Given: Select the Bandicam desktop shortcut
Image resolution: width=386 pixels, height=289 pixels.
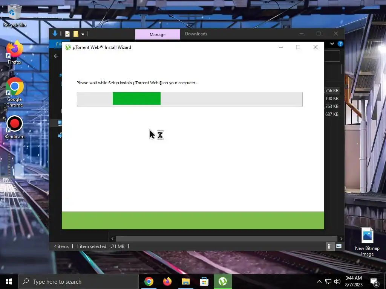Looking at the screenshot, I should [x=15, y=127].
